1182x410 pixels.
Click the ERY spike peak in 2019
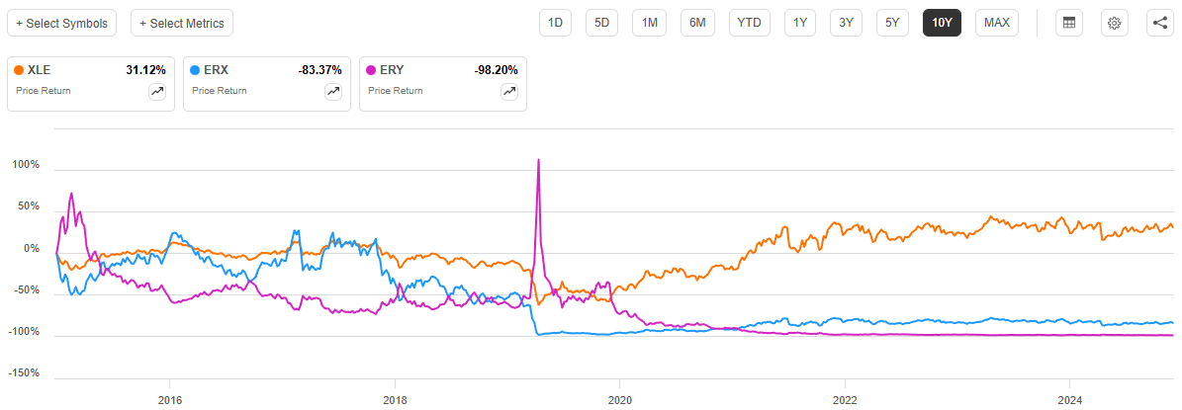[x=538, y=160]
